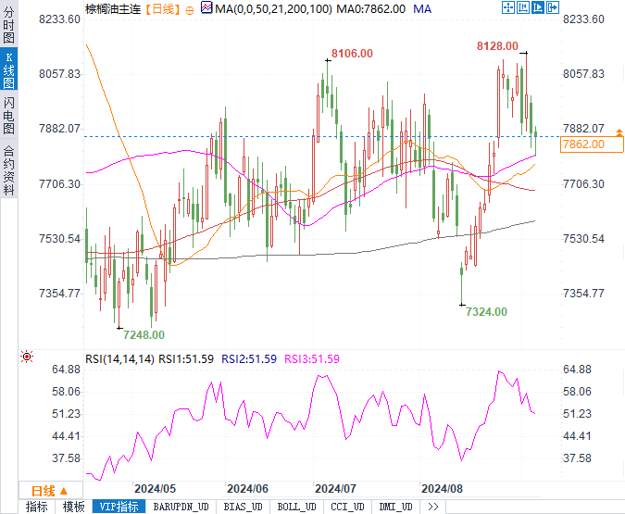Click the 【日线】 period label in title

(163, 8)
